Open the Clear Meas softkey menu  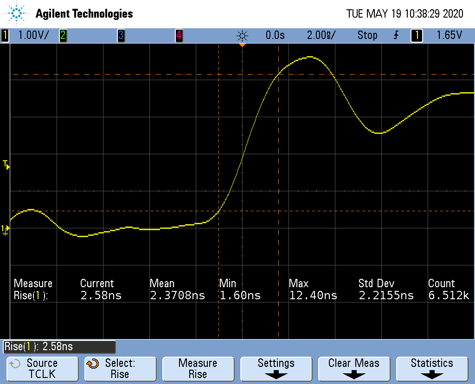coord(354,369)
